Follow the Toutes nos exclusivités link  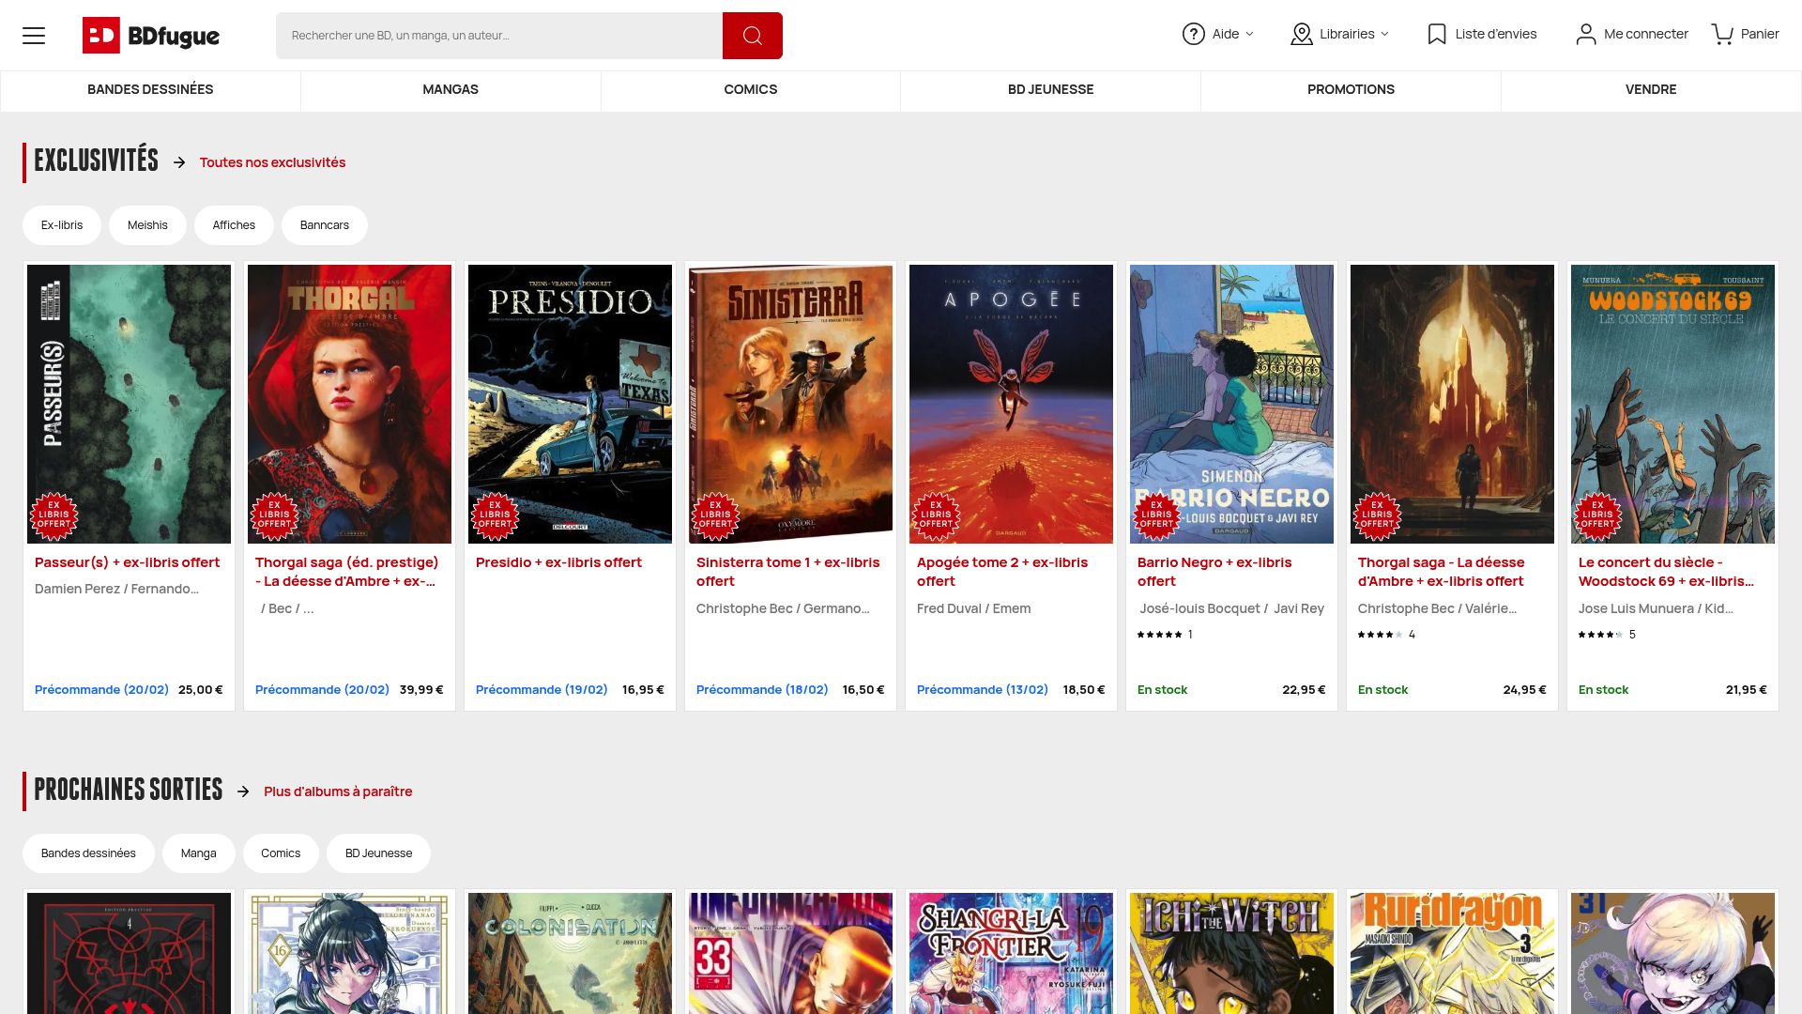(x=272, y=162)
